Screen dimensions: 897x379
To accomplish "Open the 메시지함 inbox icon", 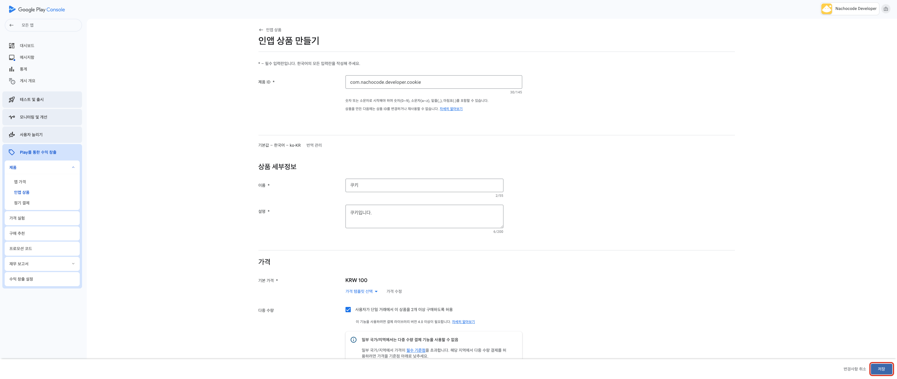I will click(12, 57).
